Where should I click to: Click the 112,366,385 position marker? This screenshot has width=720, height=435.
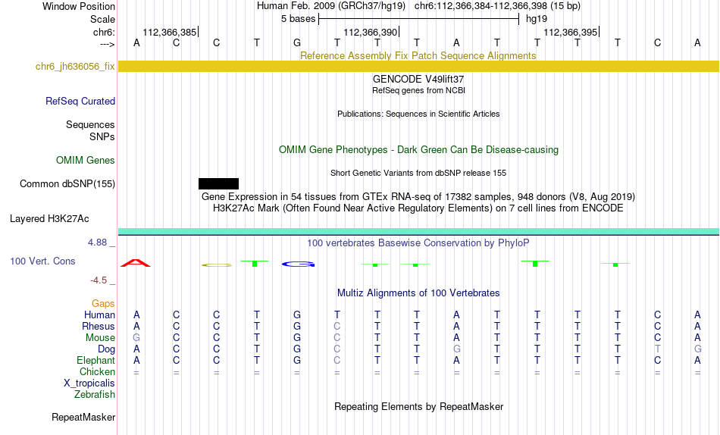pos(171,32)
